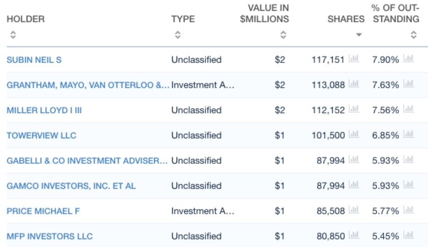
Task: Open Grantham, Mayo, Van Otterloo link
Action: point(88,85)
